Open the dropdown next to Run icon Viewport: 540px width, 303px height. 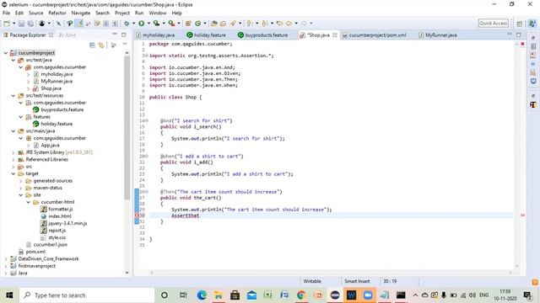[x=148, y=24]
